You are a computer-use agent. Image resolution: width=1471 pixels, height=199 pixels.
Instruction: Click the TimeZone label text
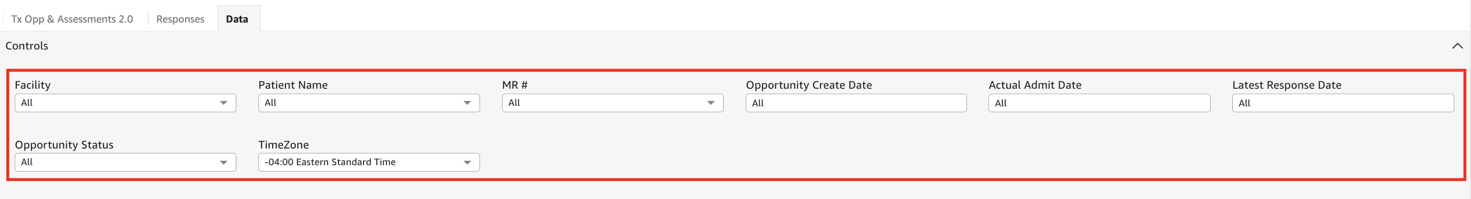[283, 145]
